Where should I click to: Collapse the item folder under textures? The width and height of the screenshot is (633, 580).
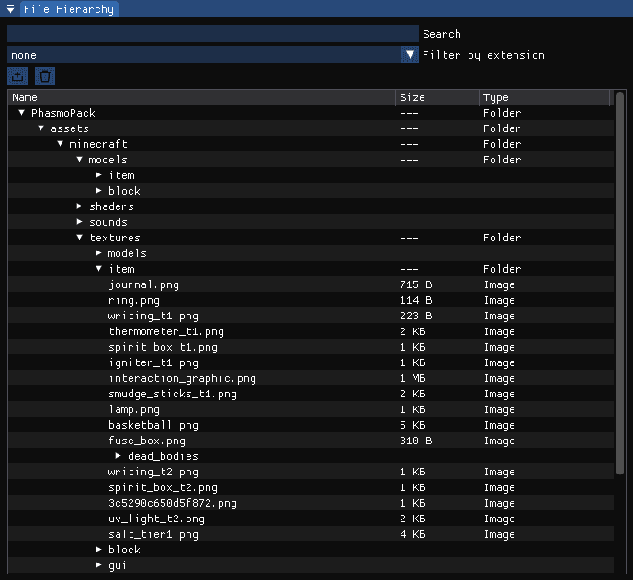click(x=99, y=269)
